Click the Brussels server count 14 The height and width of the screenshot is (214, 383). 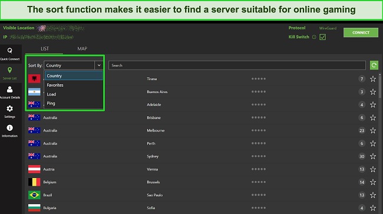(362, 182)
